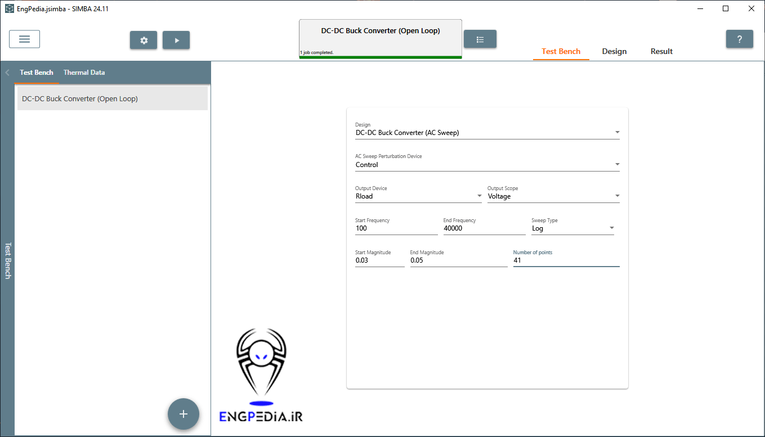The image size is (765, 437).
Task: Click the help question mark button
Action: click(x=739, y=39)
